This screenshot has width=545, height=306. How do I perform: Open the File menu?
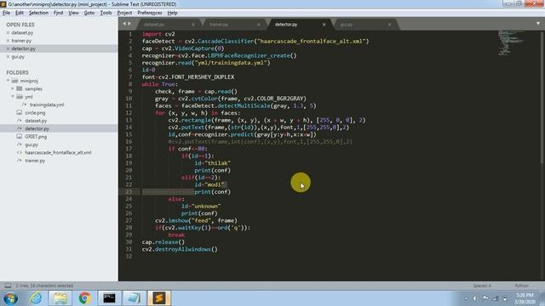6,13
